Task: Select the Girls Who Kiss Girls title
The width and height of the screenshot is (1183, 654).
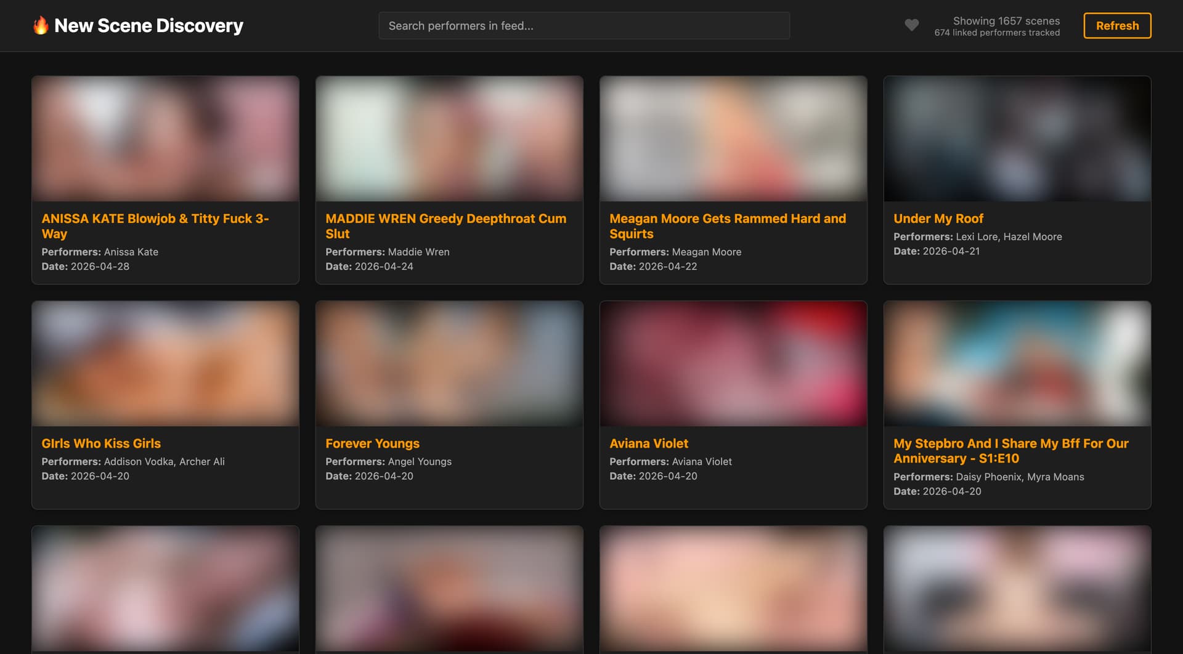Action: 101,443
